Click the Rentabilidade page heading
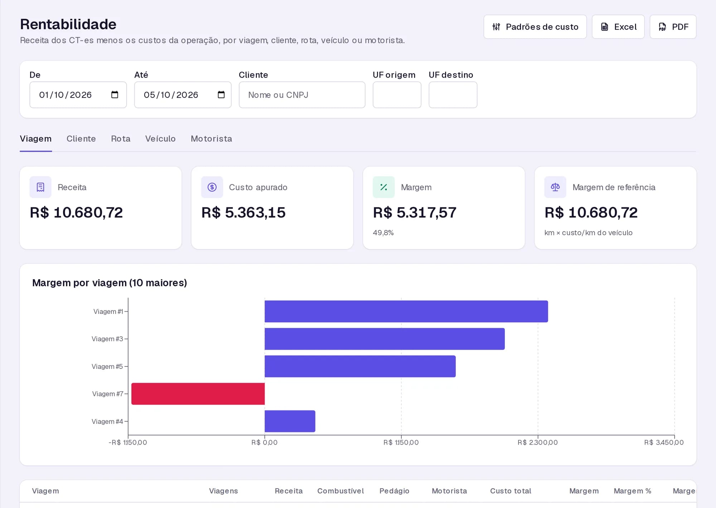 (x=68, y=24)
